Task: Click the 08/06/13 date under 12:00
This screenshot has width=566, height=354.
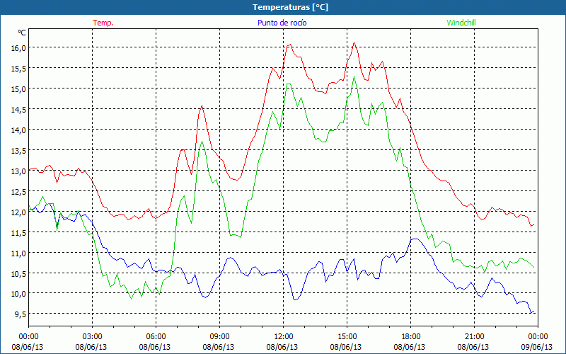Action: tap(282, 347)
